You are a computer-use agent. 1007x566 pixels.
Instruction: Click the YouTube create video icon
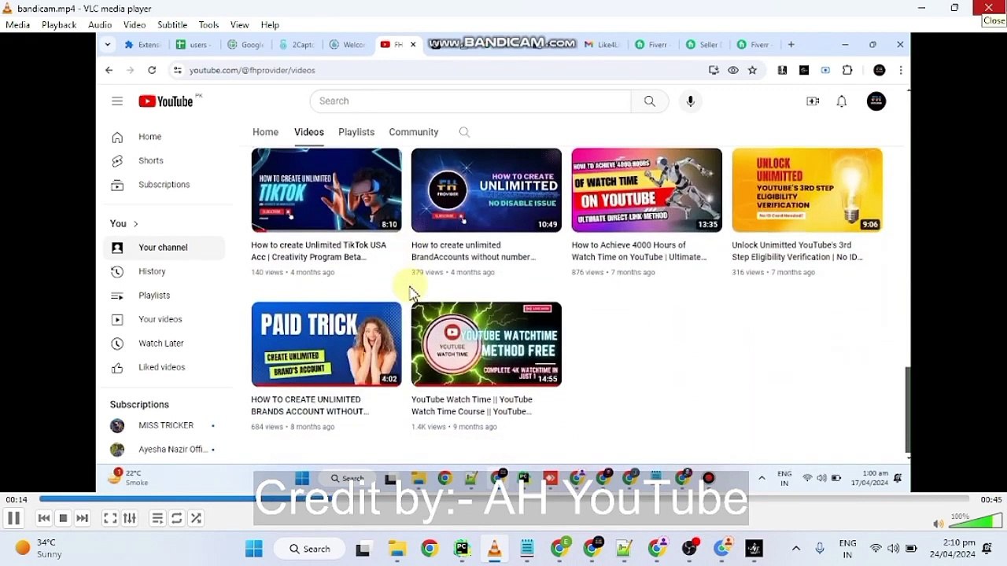[813, 101]
